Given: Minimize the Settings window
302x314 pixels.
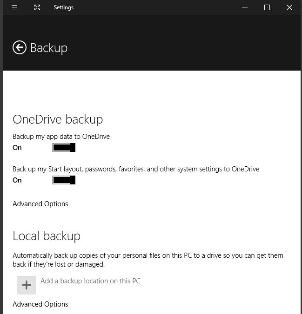Looking at the screenshot, I should coord(245,7).
